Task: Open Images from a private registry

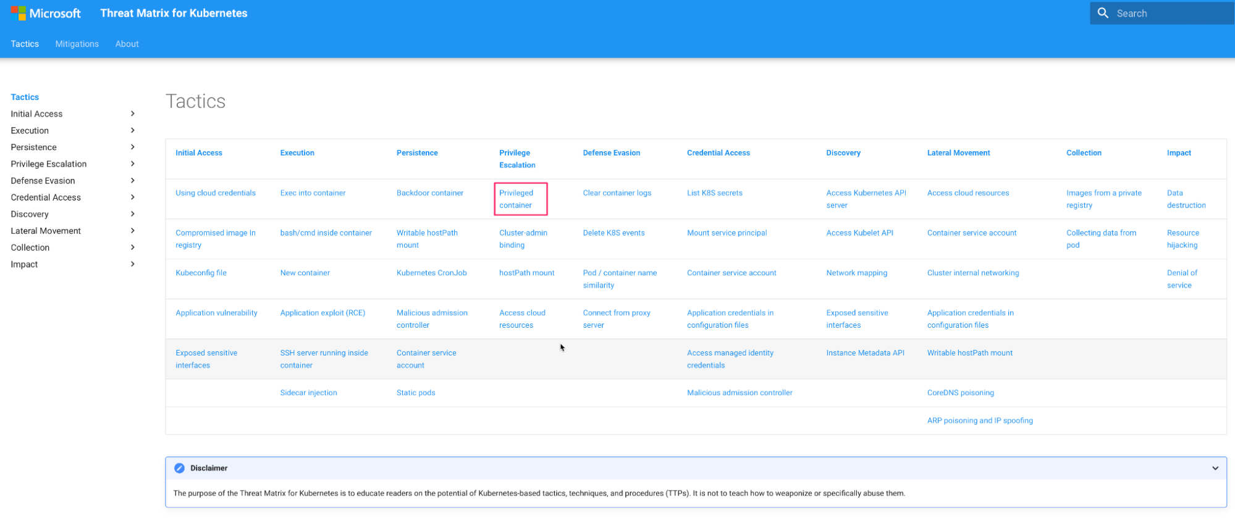Action: pyautogui.click(x=1104, y=199)
